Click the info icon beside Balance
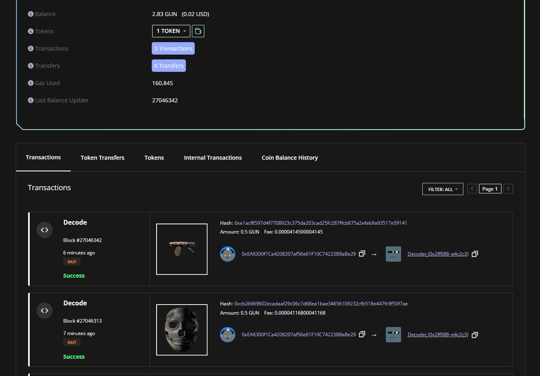This screenshot has height=376, width=540. click(x=31, y=14)
